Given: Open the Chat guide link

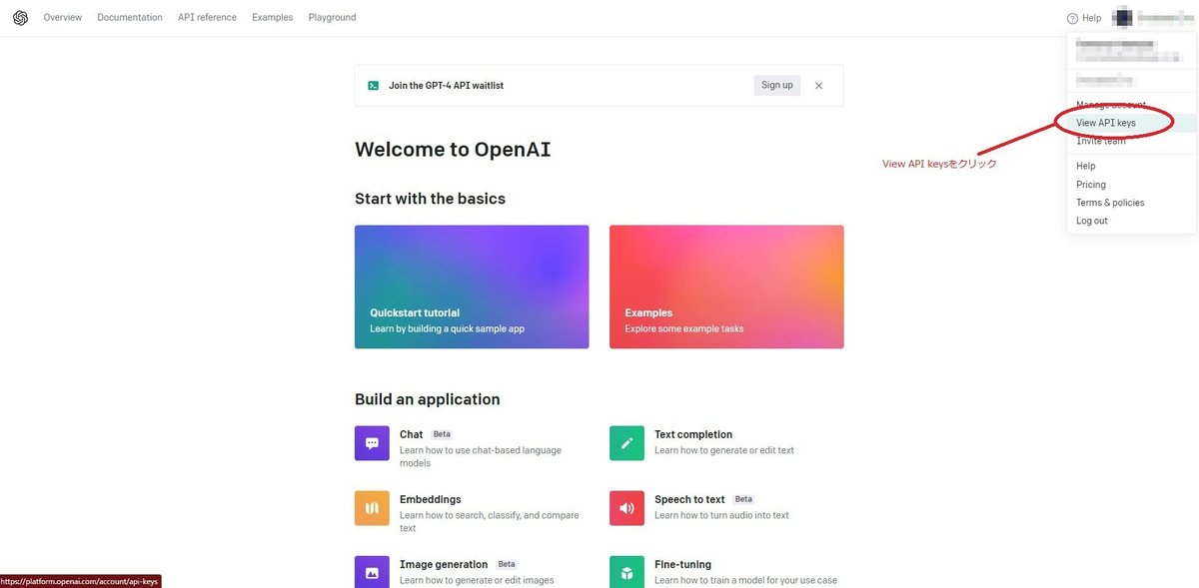Looking at the screenshot, I should click(x=411, y=435).
